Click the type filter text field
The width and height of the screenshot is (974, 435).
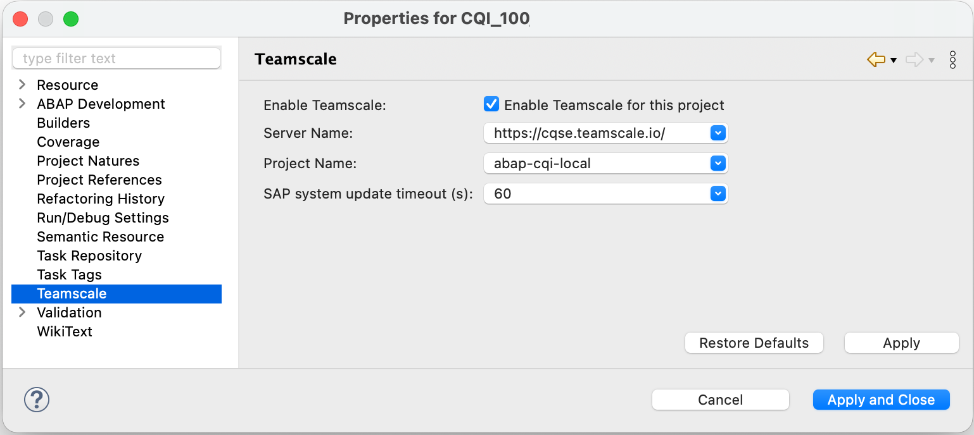[x=116, y=58]
